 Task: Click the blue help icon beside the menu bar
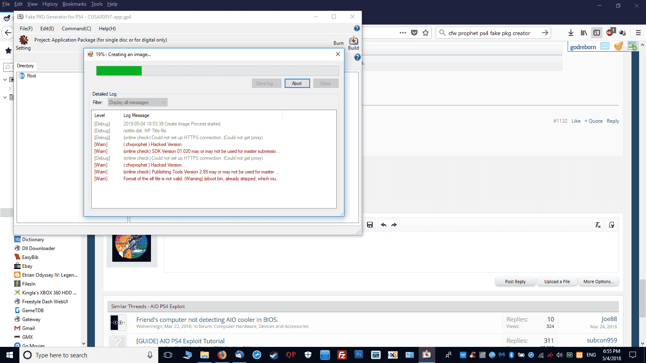pyautogui.click(x=357, y=28)
